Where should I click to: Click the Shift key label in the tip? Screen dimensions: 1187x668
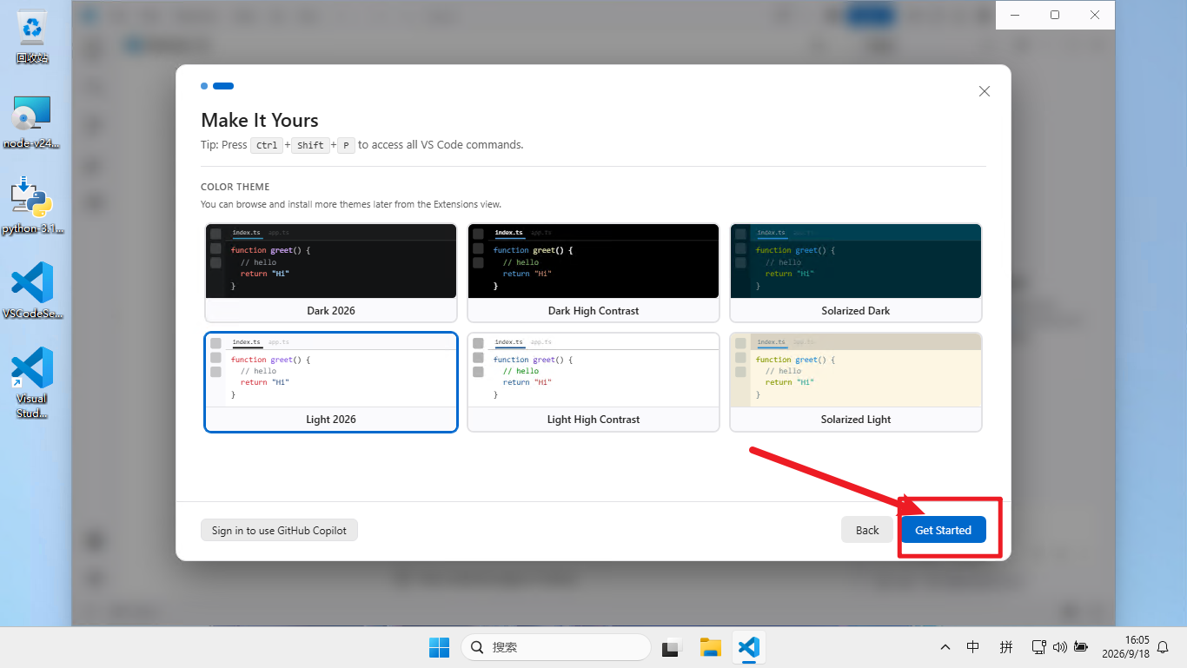pos(310,145)
